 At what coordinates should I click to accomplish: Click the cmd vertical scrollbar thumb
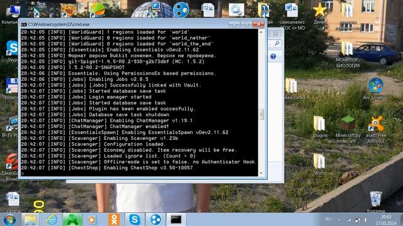click(x=261, y=114)
